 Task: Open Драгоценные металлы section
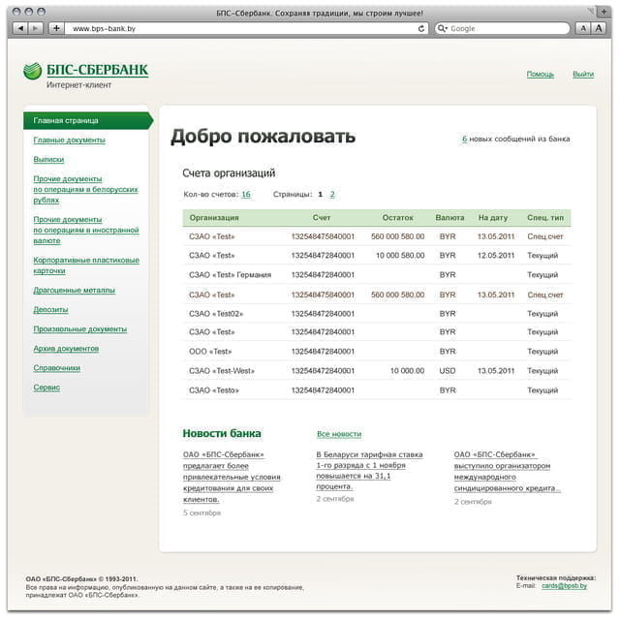pos(75,291)
